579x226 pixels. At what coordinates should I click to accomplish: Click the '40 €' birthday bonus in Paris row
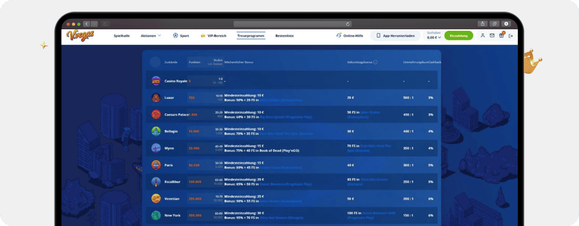[351, 165]
